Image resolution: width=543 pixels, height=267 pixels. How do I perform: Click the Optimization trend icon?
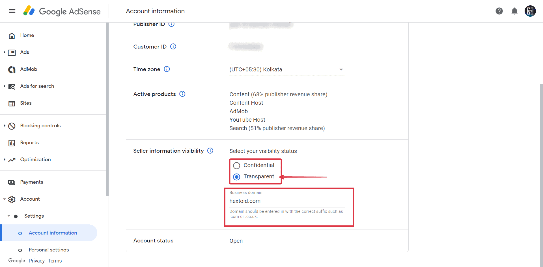[x=12, y=160]
